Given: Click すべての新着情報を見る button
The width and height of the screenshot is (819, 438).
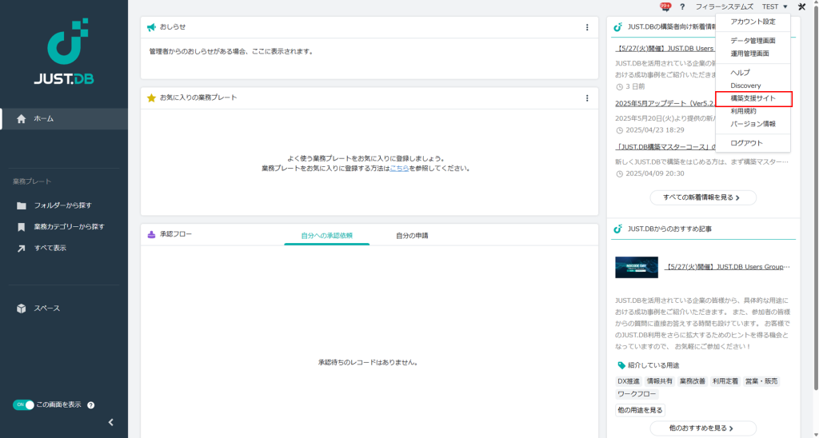Looking at the screenshot, I should (x=703, y=198).
